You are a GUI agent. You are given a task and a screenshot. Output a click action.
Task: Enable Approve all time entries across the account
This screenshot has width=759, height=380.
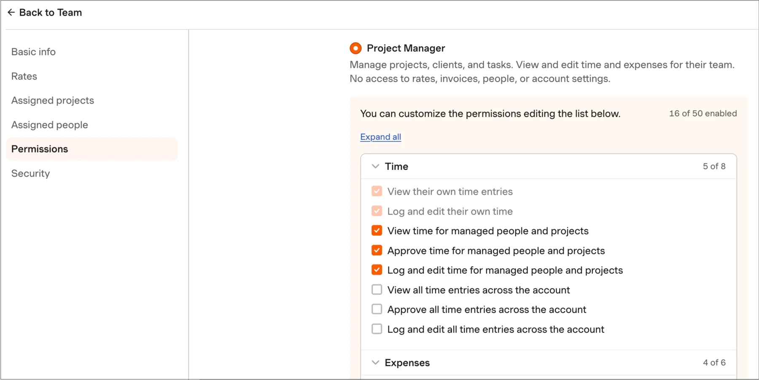point(377,309)
